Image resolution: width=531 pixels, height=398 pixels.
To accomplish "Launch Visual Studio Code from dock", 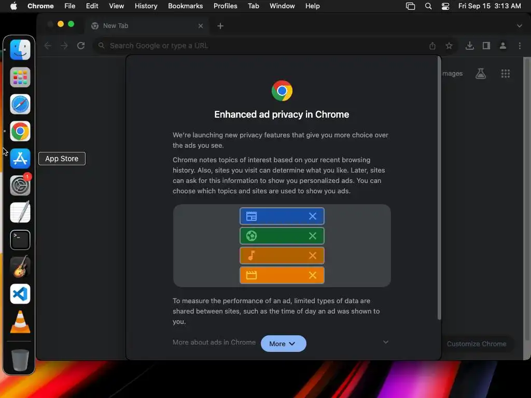I will click(x=20, y=294).
